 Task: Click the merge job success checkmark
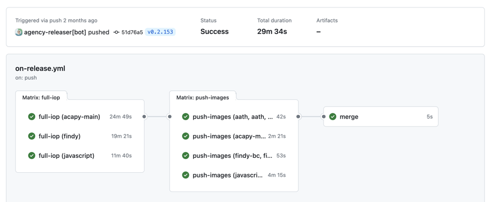point(333,117)
